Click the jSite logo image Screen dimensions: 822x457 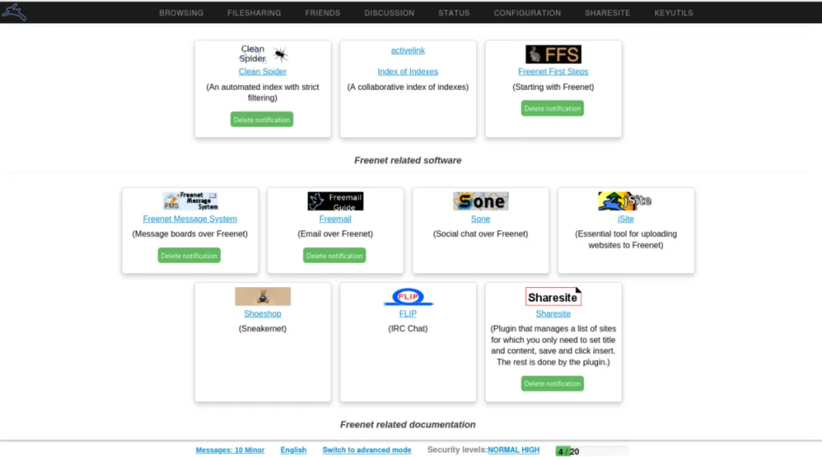coord(625,201)
